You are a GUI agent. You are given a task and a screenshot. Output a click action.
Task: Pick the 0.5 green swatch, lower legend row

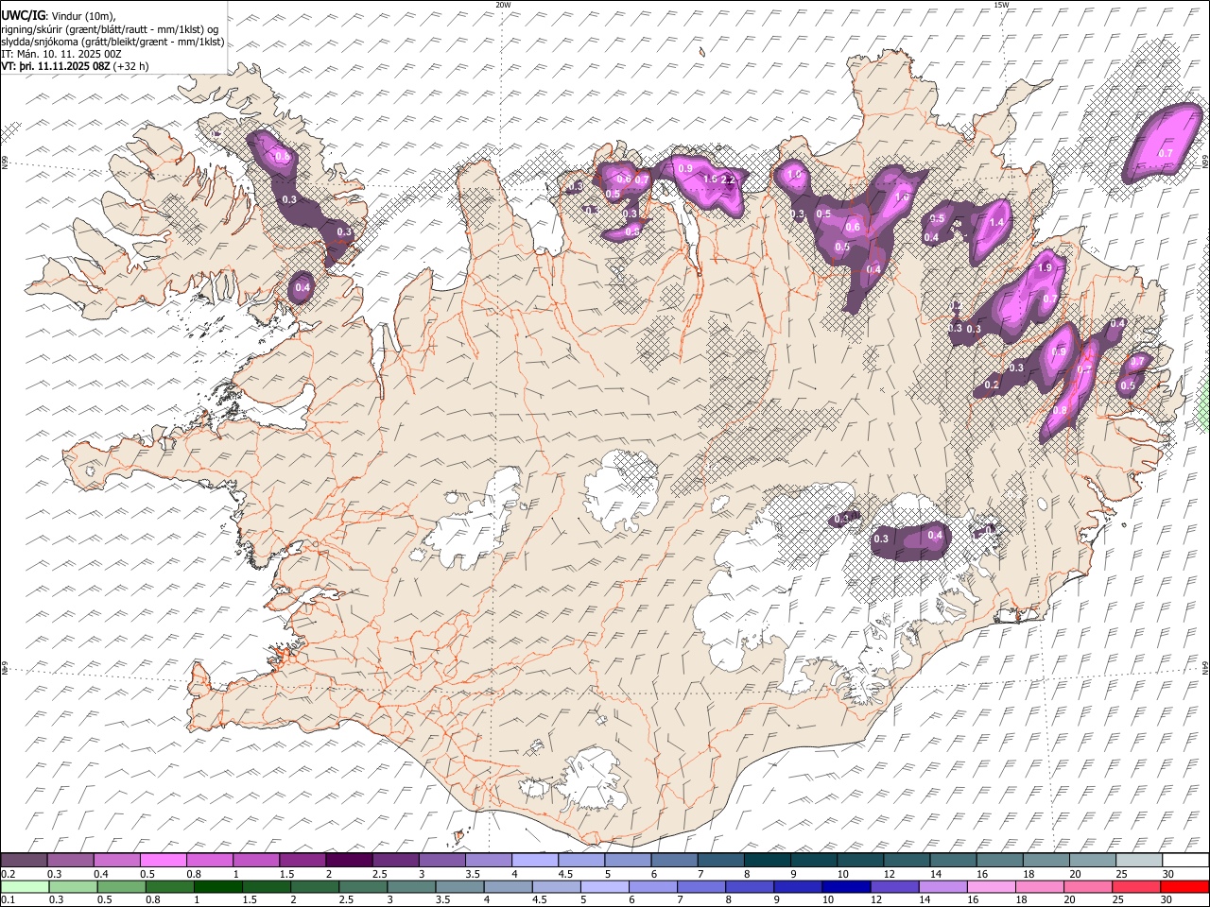121,886
